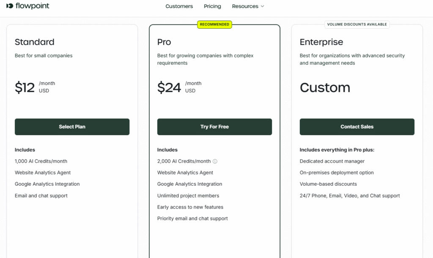Image resolution: width=433 pixels, height=258 pixels.
Task: Click 'Google Analytics Integration' in Pro list
Action: tap(190, 184)
